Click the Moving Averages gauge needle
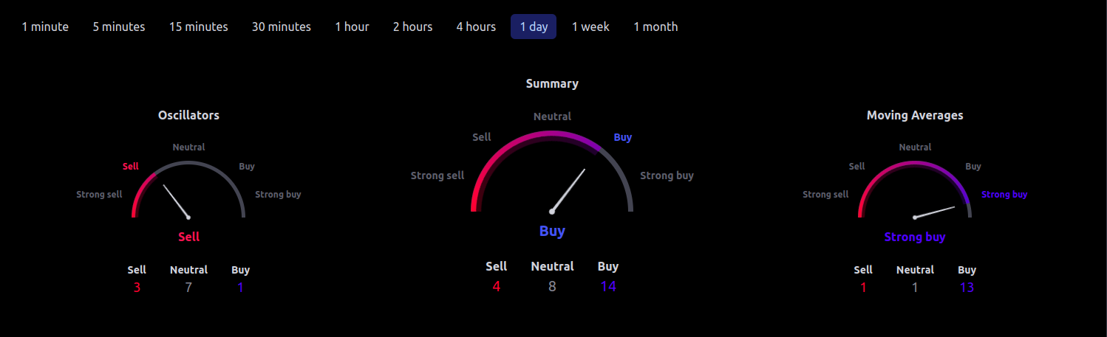 [934, 212]
